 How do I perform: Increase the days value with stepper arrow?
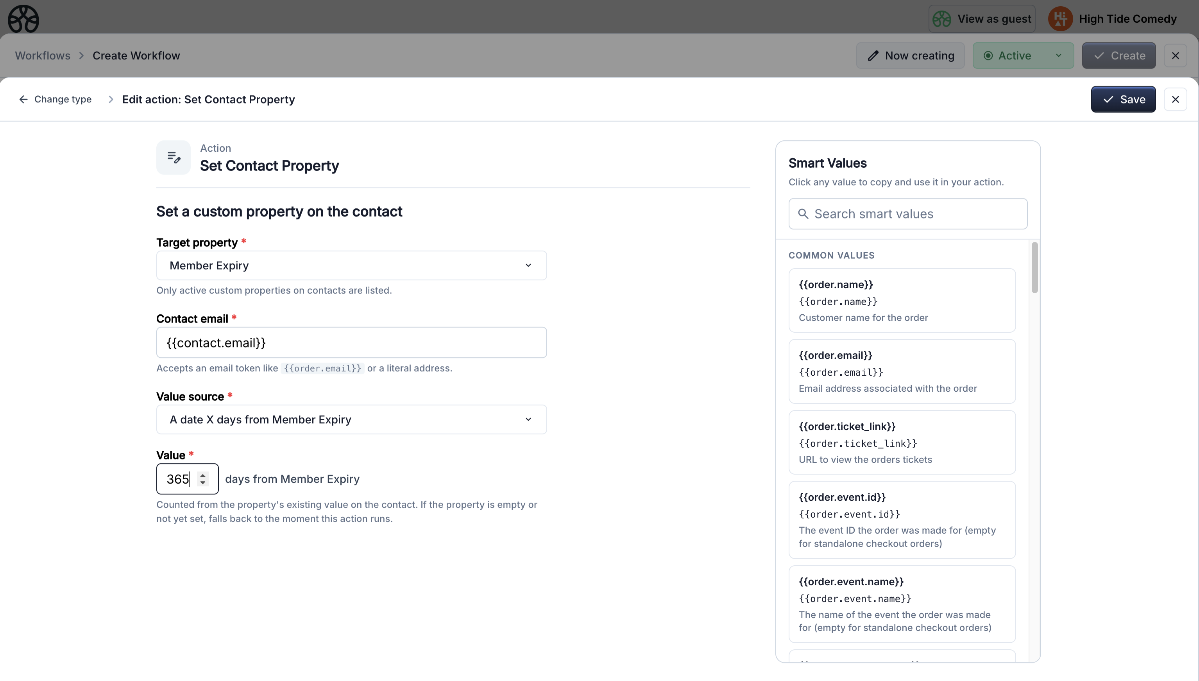pos(203,475)
